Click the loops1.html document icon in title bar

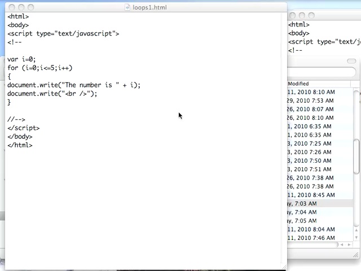(127, 7)
